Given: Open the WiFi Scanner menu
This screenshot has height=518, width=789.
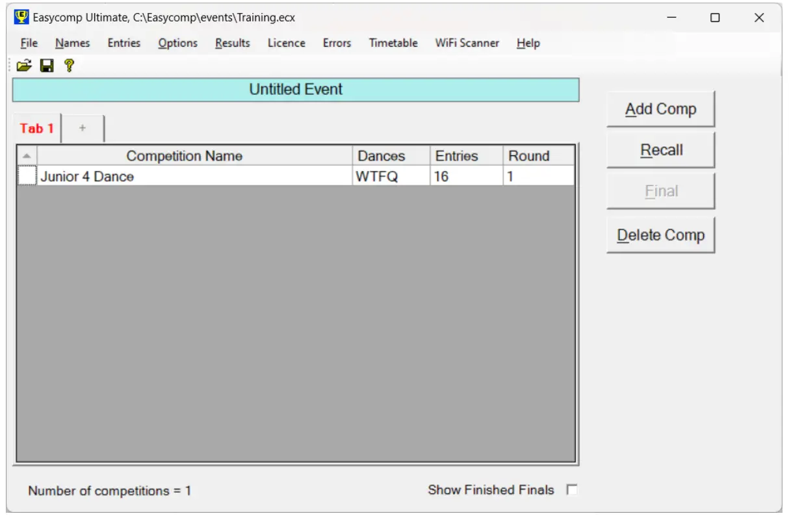Looking at the screenshot, I should point(467,43).
